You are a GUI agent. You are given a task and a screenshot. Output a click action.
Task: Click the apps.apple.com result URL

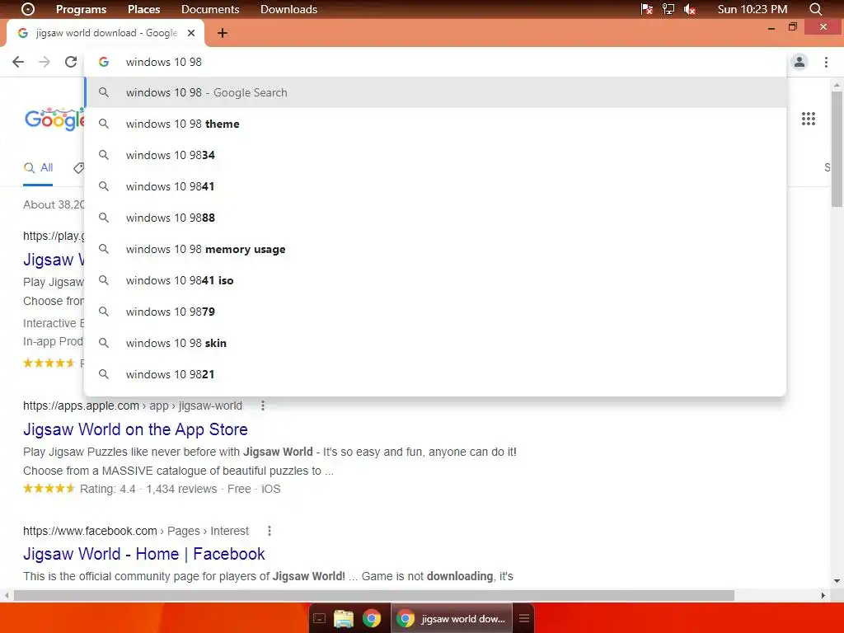(133, 406)
